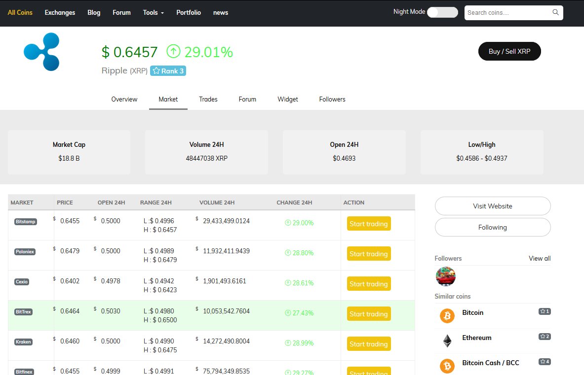Start trading on Cexio

(x=369, y=284)
